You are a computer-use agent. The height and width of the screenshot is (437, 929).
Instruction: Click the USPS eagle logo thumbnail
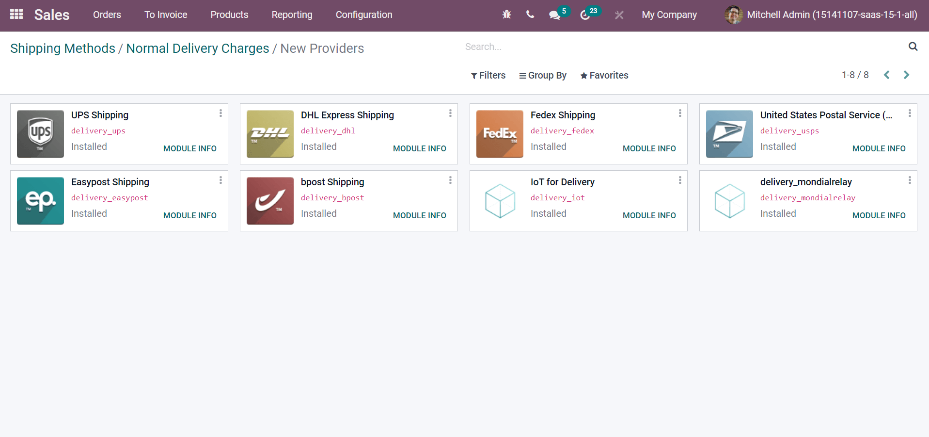(x=729, y=134)
